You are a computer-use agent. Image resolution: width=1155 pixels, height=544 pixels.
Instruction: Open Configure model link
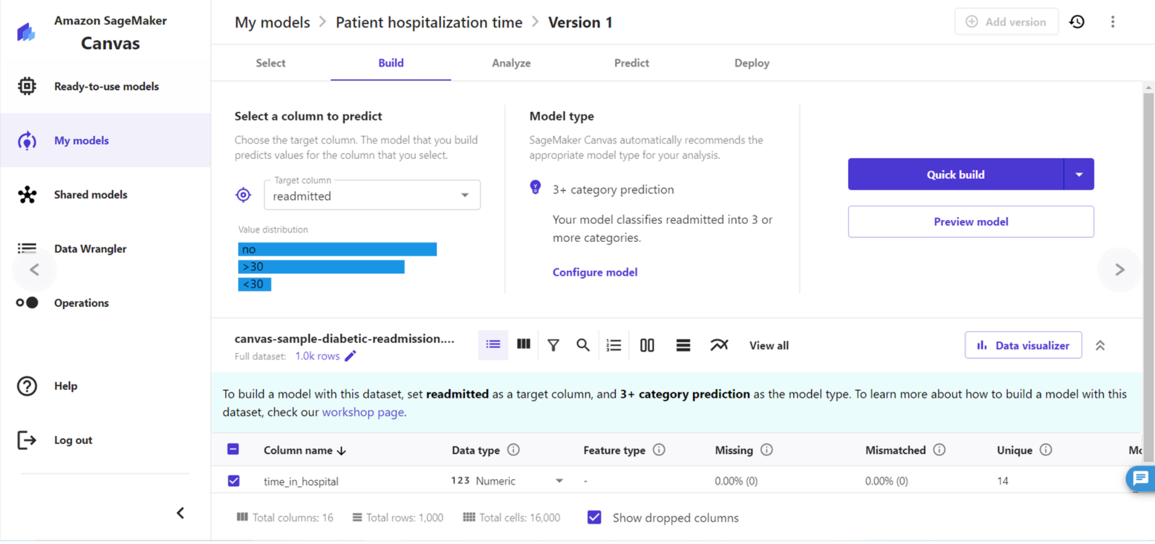click(595, 272)
